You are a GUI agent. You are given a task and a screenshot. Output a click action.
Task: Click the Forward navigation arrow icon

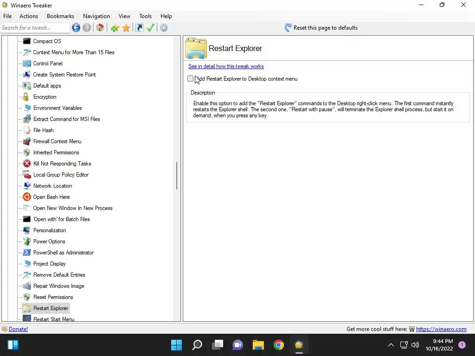87,28
